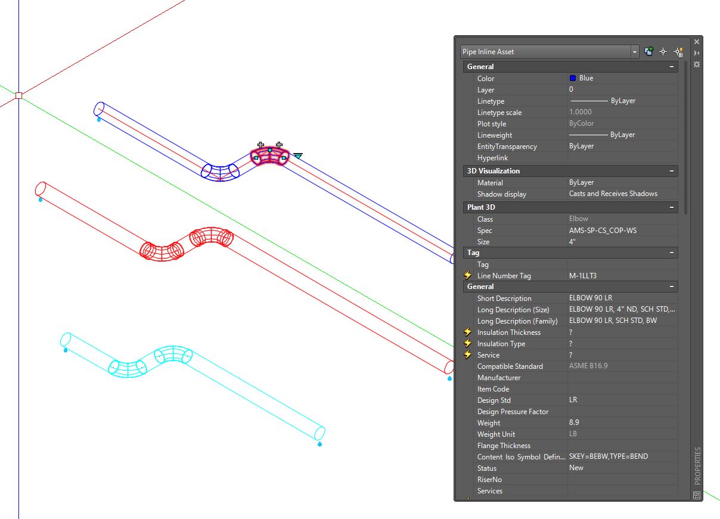Click the lightning icon beside Line Number Tag
The image size is (720, 519).
[467, 275]
